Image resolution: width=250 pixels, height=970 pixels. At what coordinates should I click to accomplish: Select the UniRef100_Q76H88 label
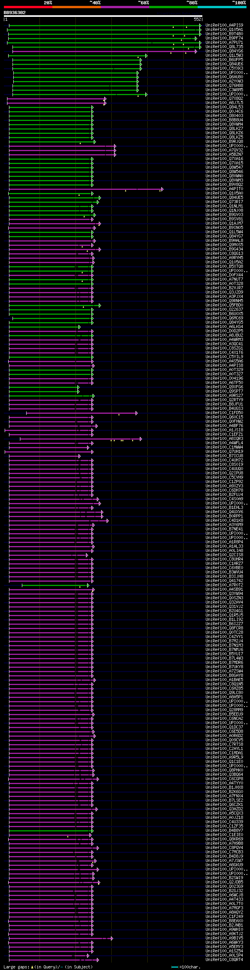click(x=224, y=86)
